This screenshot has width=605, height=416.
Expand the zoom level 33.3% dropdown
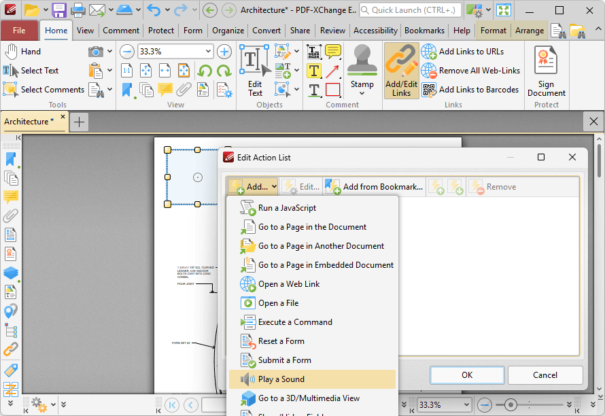coord(208,52)
